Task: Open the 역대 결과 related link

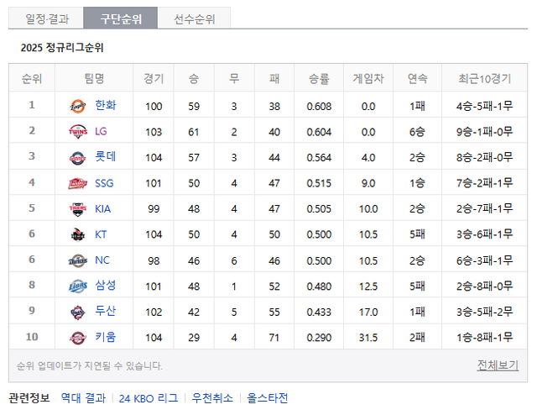Action: click(x=82, y=398)
